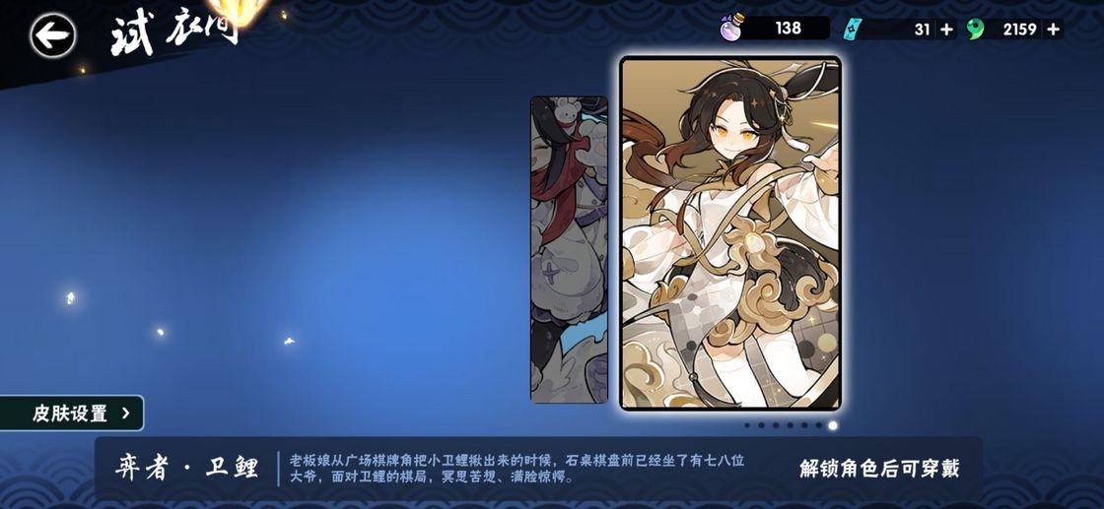Tap the skin name 弈者·卫鲤
This screenshot has width=1104, height=509.
coord(186,468)
